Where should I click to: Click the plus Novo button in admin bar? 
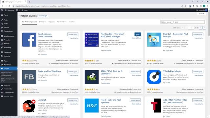click(25, 10)
